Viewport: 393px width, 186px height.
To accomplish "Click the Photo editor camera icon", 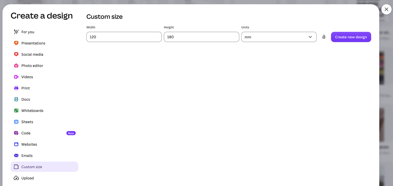I will [16, 66].
